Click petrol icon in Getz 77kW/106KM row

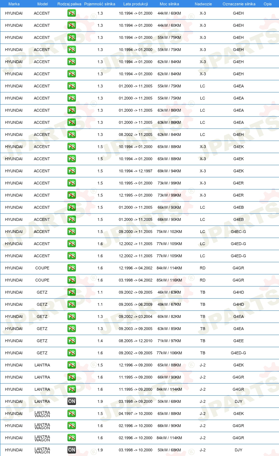point(72,353)
